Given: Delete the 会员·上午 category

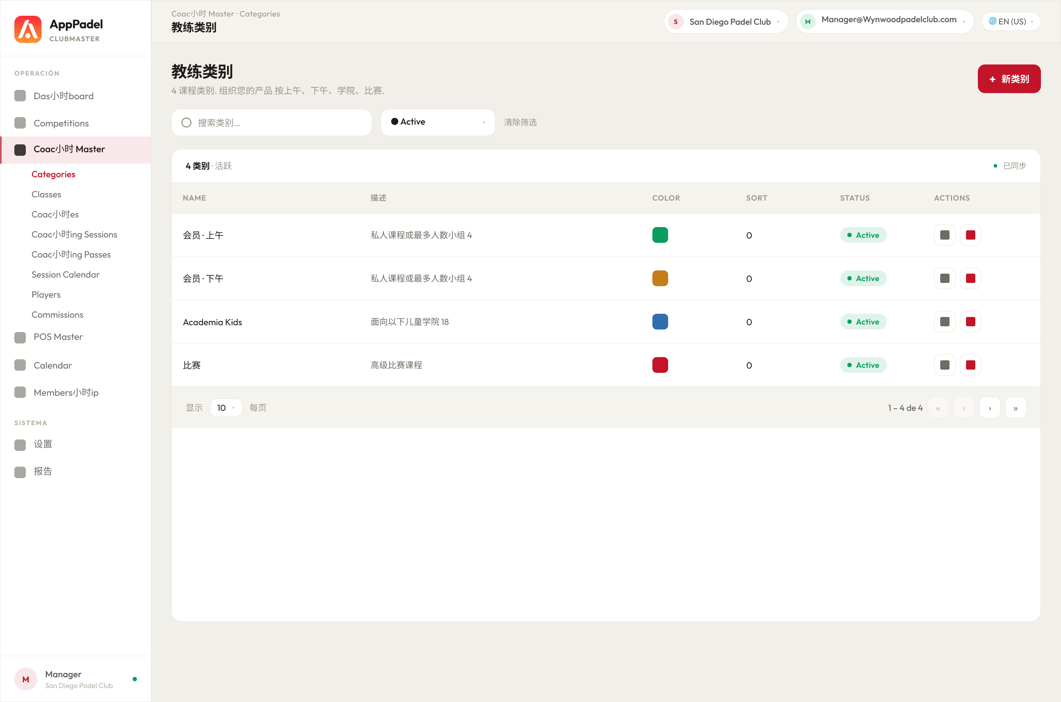Looking at the screenshot, I should [x=971, y=235].
